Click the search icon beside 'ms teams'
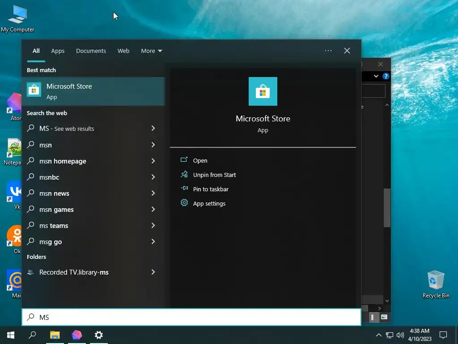The width and height of the screenshot is (458, 344). (x=31, y=225)
